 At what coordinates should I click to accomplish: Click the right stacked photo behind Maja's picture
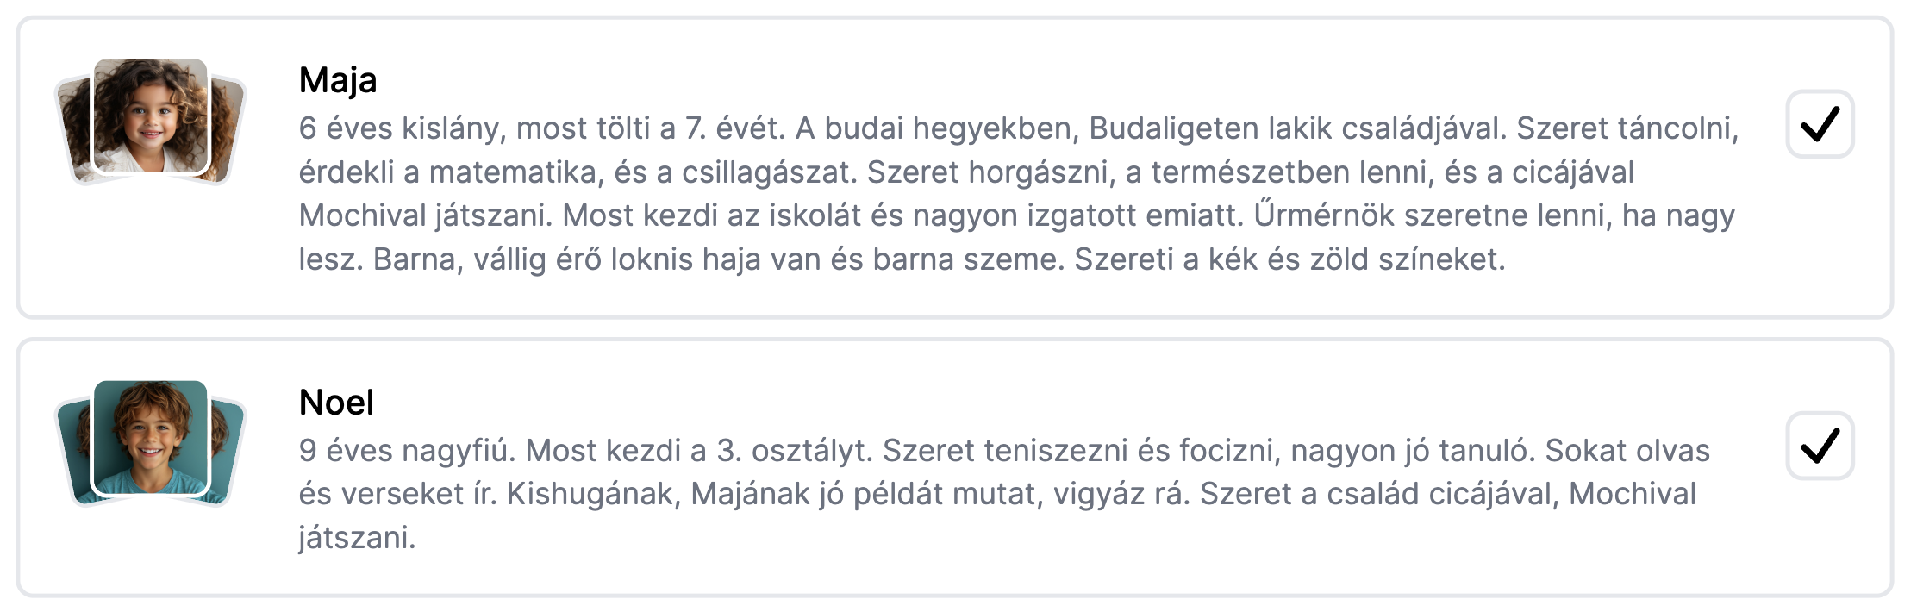pyautogui.click(x=228, y=129)
